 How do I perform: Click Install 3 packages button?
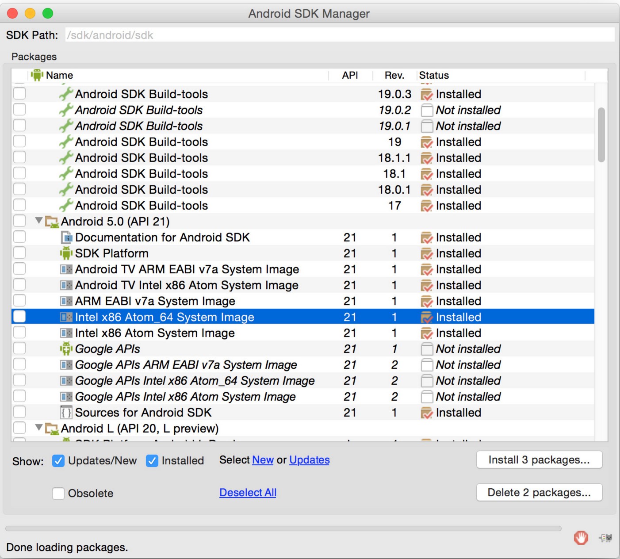539,460
